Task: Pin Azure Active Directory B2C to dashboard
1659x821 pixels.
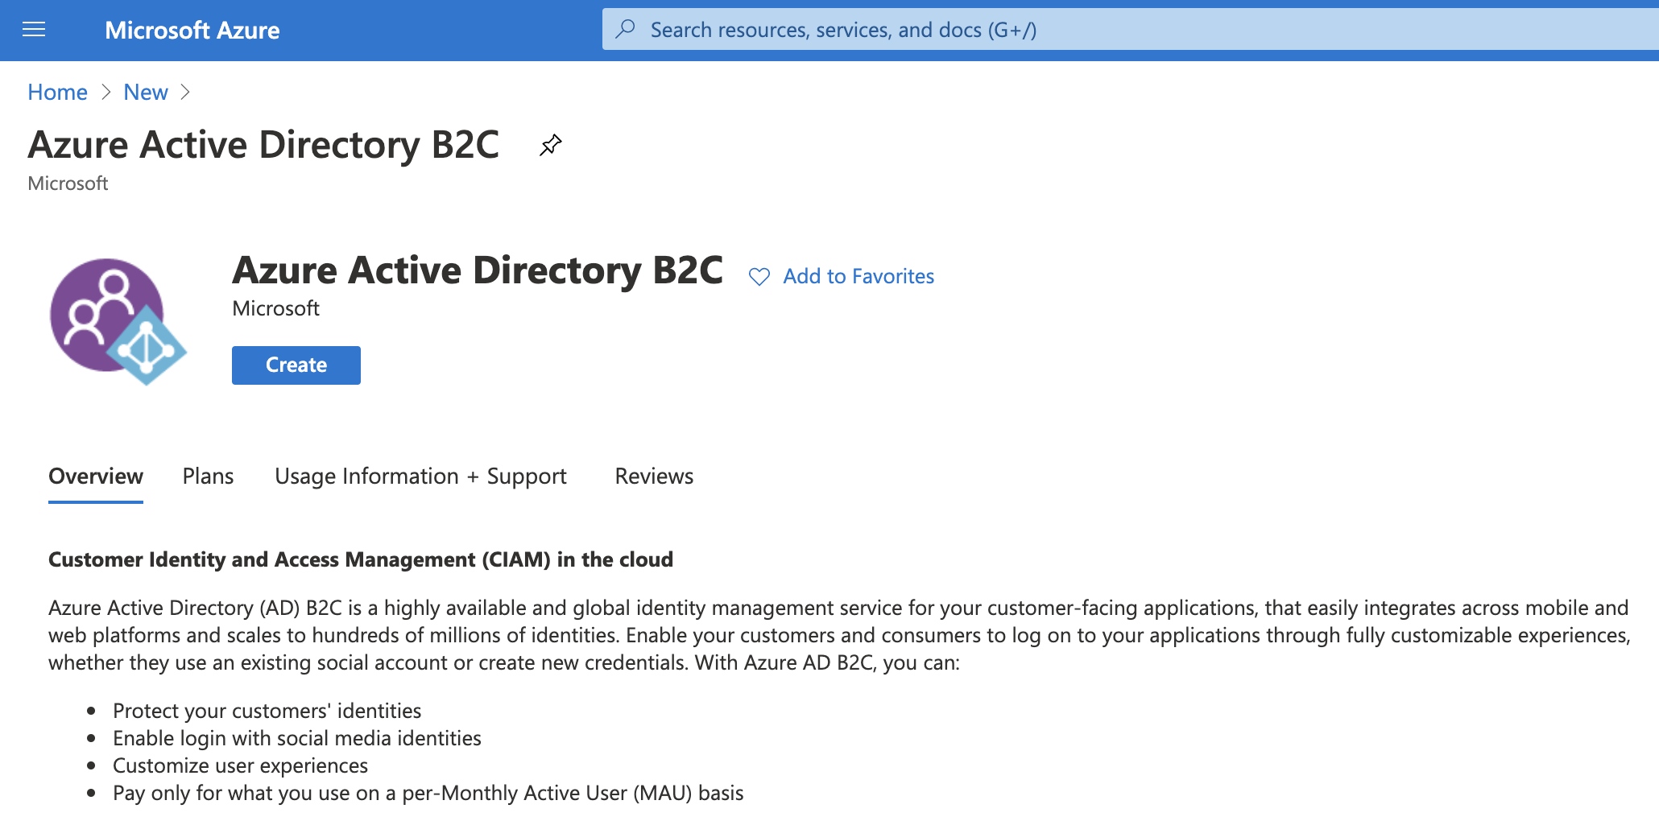Action: (x=550, y=146)
